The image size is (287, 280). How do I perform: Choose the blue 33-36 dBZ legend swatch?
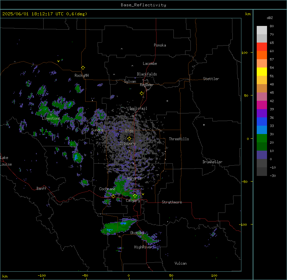pos(262,121)
